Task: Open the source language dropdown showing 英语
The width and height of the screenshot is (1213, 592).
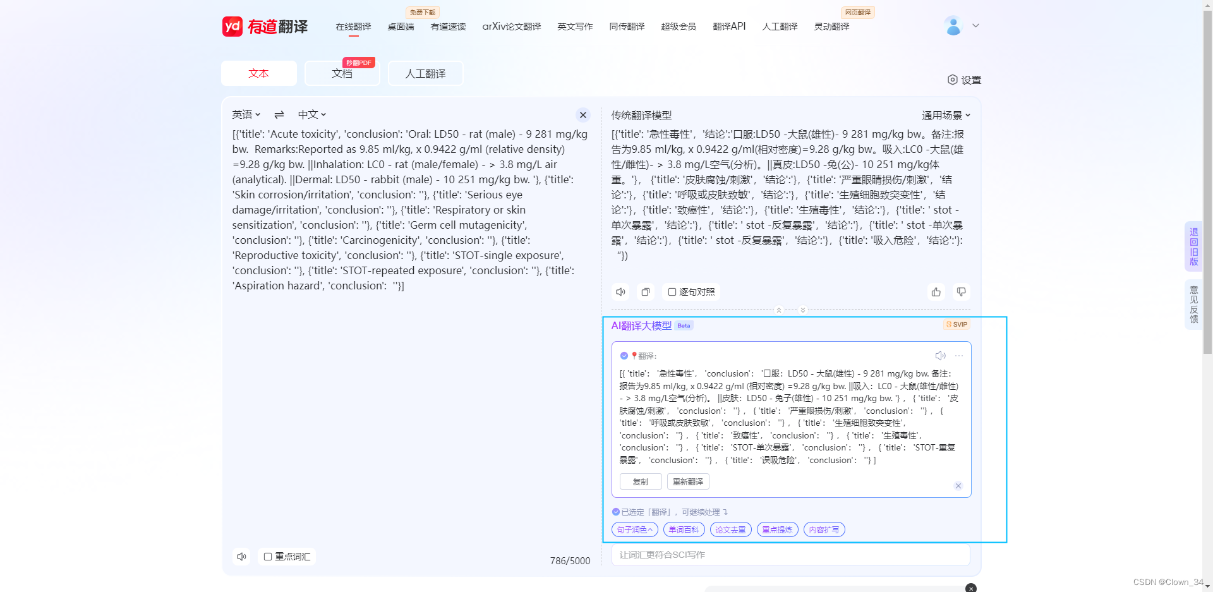Action: pos(246,114)
